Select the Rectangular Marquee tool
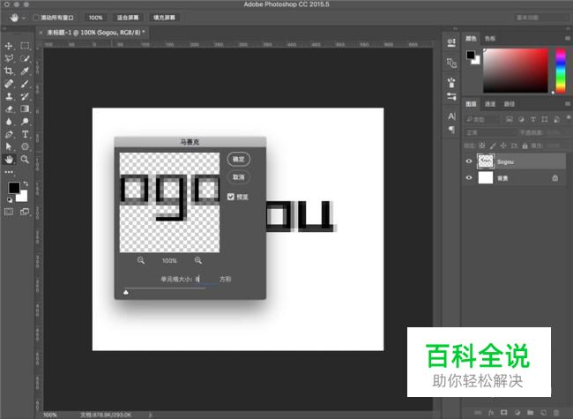This screenshot has height=419, width=573. 25,46
